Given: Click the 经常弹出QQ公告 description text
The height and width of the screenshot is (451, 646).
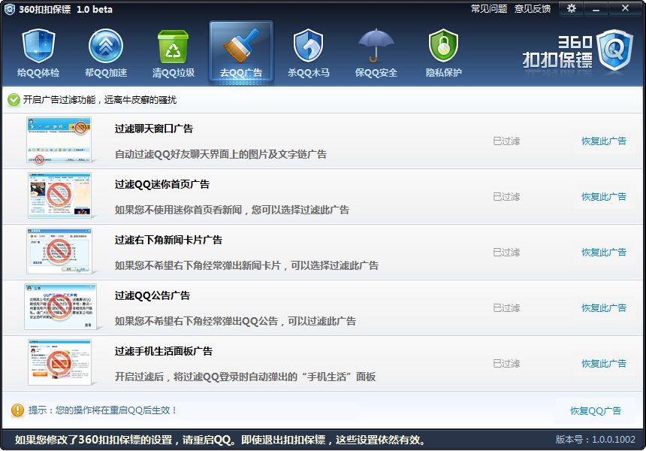Looking at the screenshot, I should click(x=235, y=321).
